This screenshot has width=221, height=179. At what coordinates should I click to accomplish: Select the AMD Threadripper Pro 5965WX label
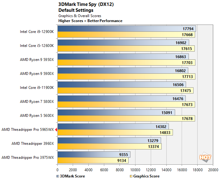click(27, 130)
